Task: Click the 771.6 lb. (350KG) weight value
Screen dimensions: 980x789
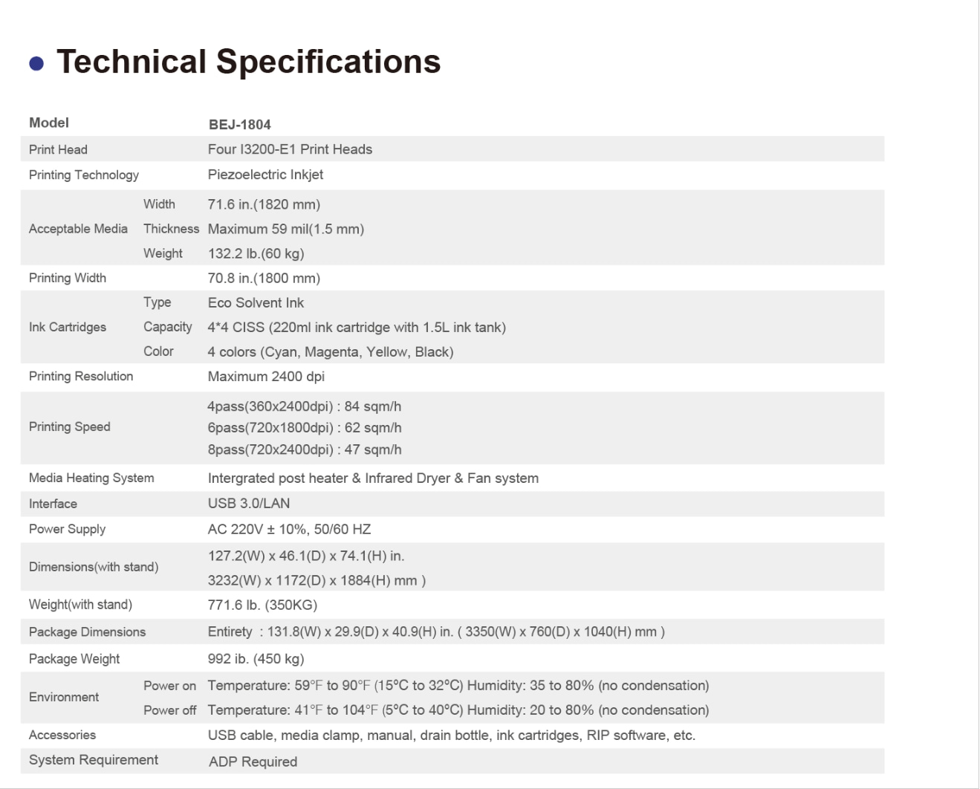Action: click(x=262, y=605)
